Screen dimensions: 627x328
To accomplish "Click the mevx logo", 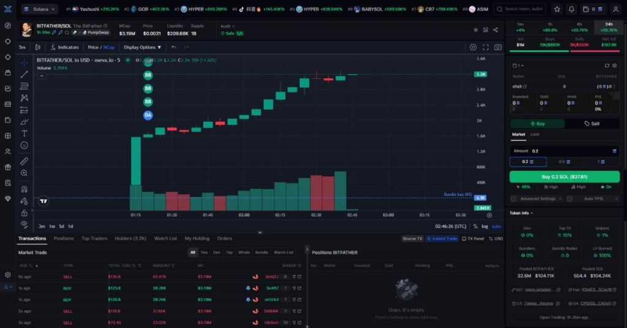I will coord(7,9).
